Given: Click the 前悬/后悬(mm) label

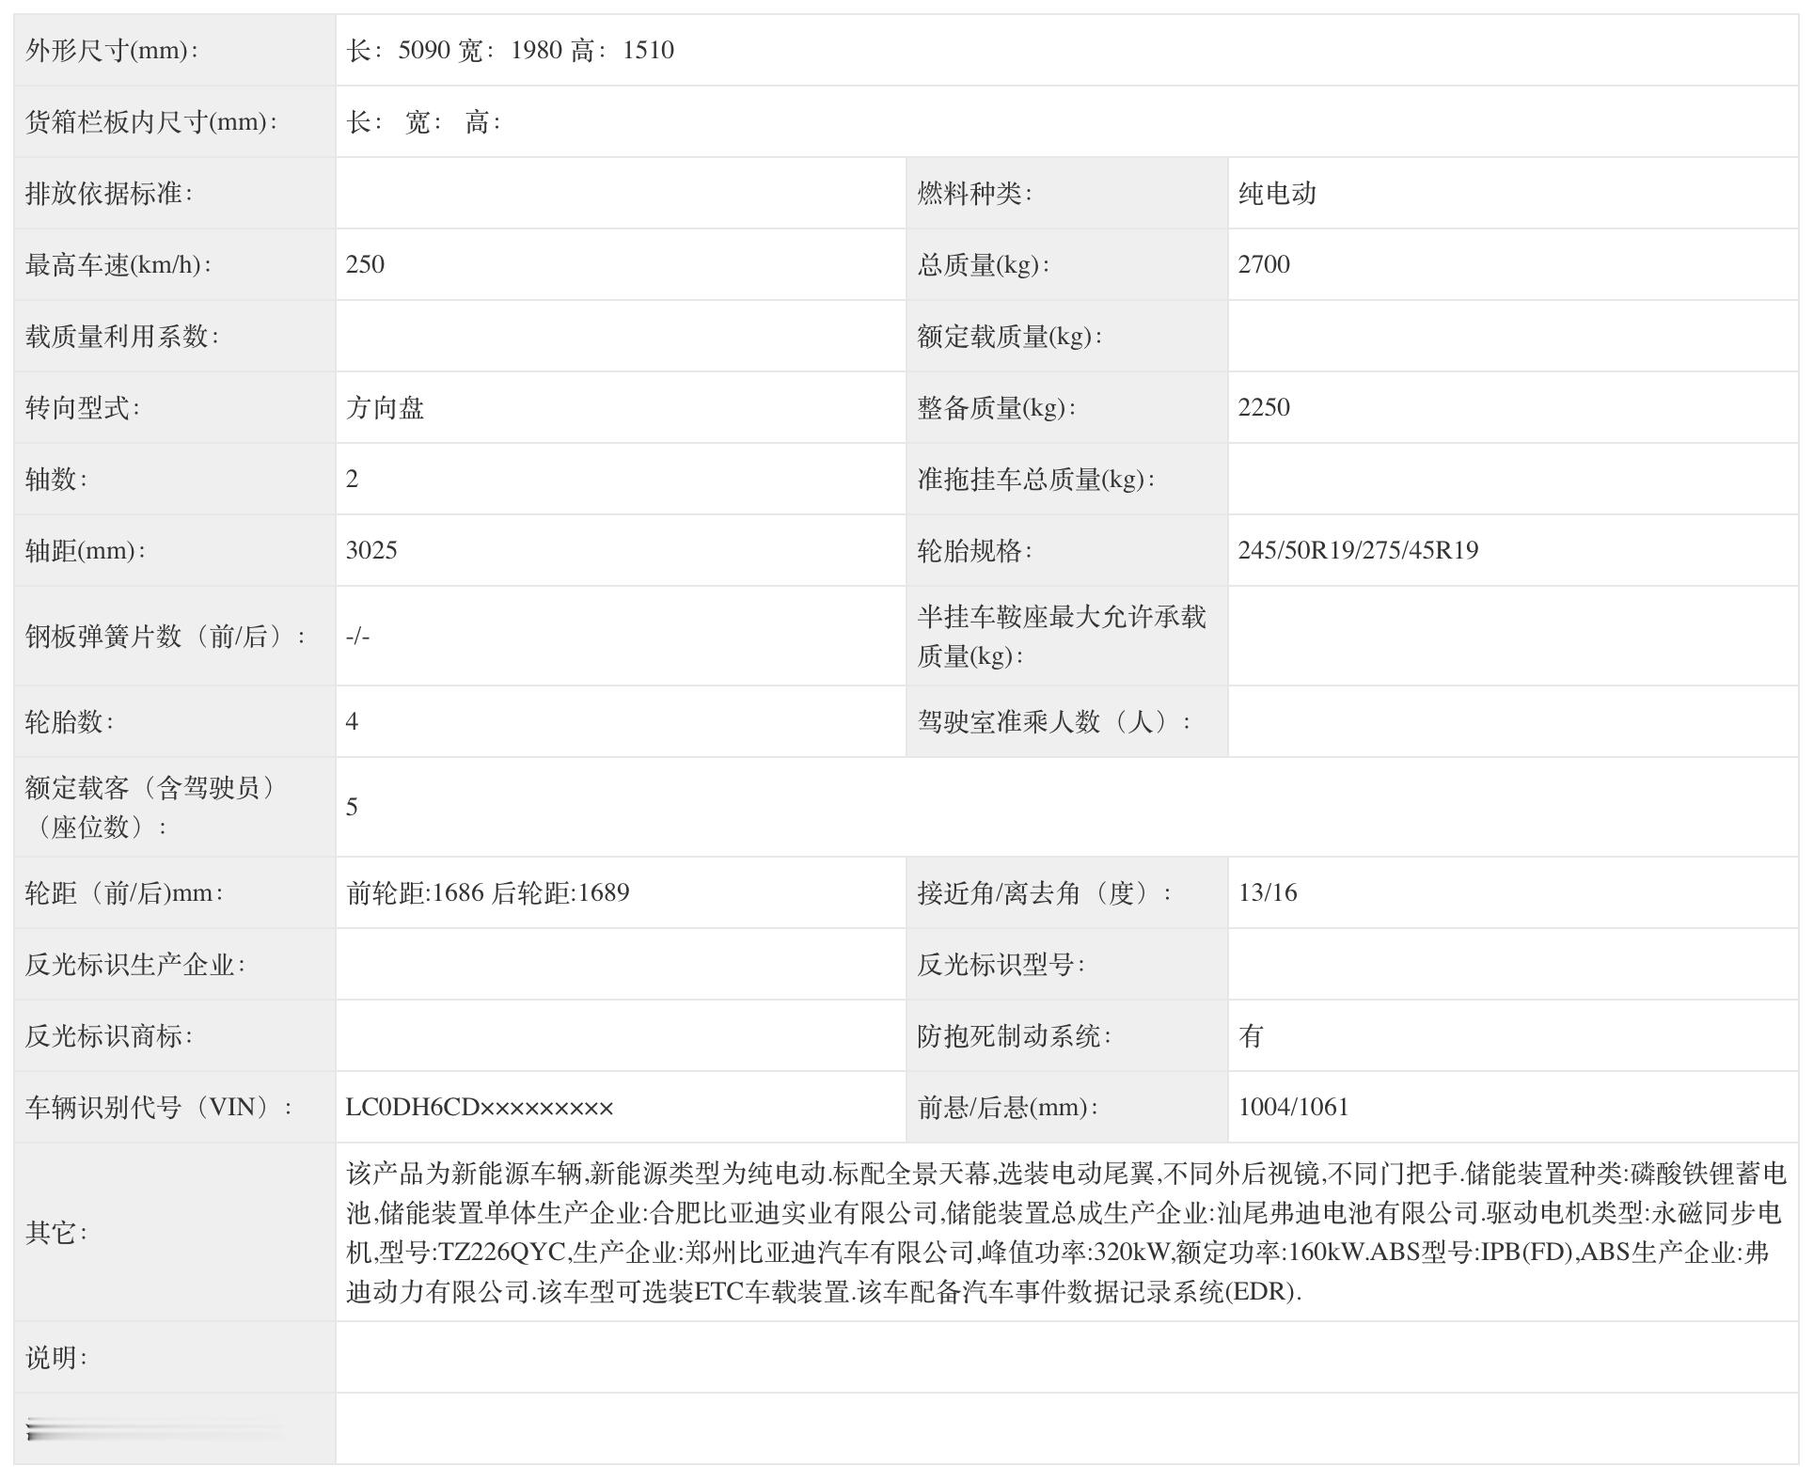Looking at the screenshot, I should pyautogui.click(x=1007, y=1107).
